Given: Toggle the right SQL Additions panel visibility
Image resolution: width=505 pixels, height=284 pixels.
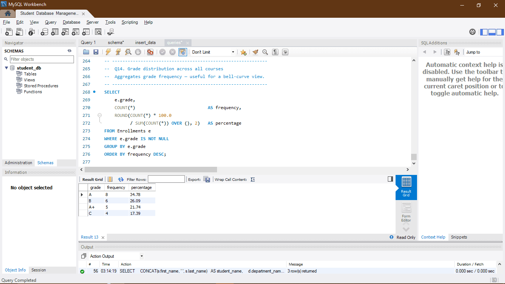Looking at the screenshot, I should coord(499,32).
